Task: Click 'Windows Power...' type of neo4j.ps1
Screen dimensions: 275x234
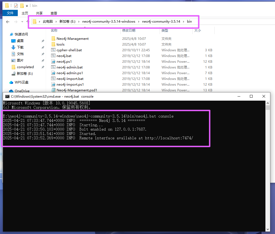Action: [x=175, y=61]
